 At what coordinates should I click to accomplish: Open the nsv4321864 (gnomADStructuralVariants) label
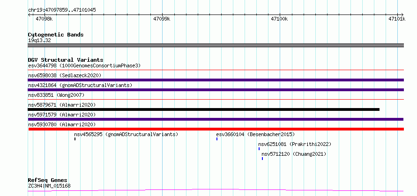(80, 85)
